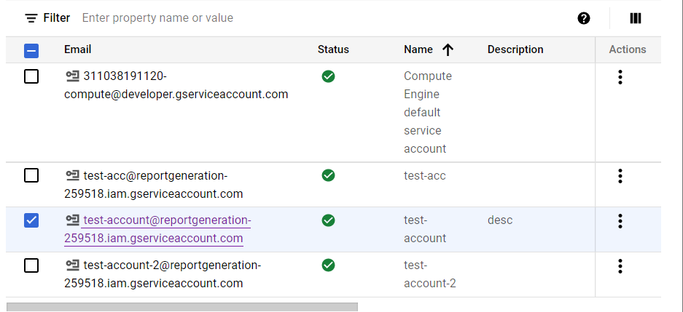Viewport: 683px width, 312px height.
Task: Open actions menu for Compute Engine default account
Action: tap(620, 76)
